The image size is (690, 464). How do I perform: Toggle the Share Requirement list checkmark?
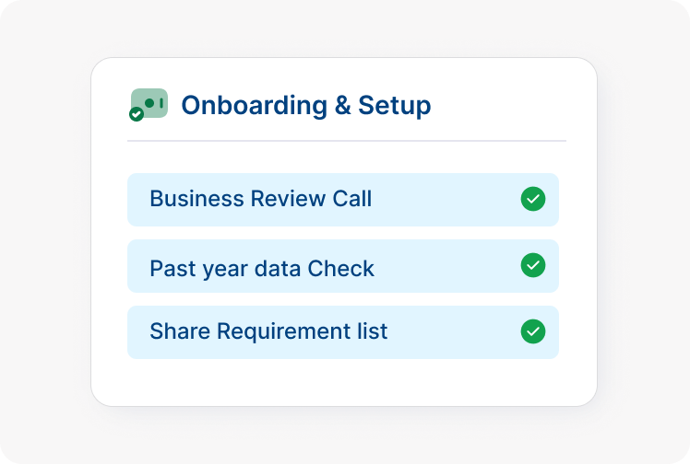tap(533, 331)
